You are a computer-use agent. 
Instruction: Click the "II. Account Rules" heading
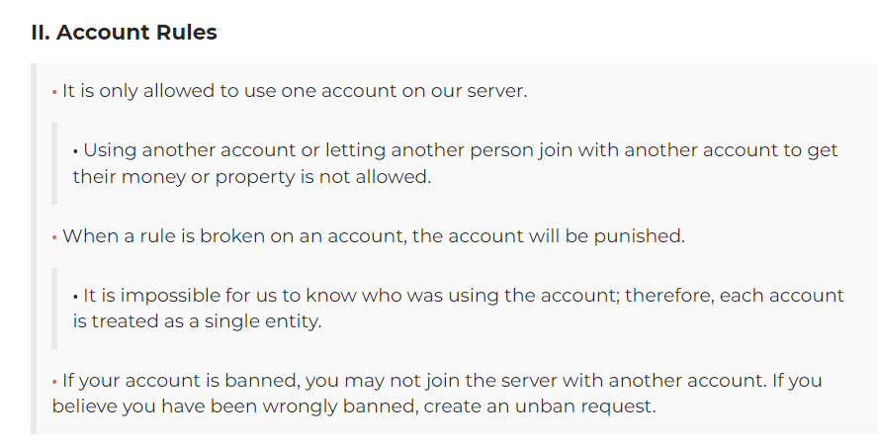[124, 33]
